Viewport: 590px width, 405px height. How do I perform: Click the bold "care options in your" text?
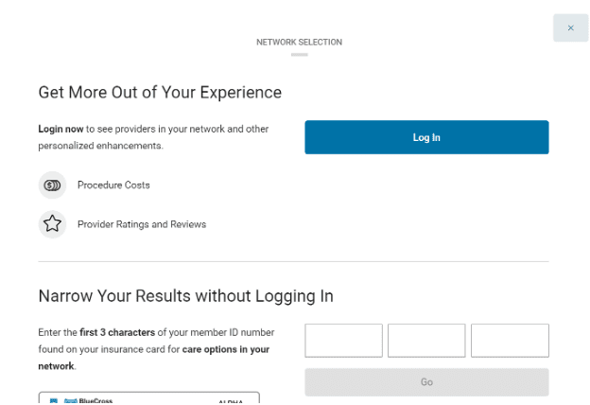point(226,349)
